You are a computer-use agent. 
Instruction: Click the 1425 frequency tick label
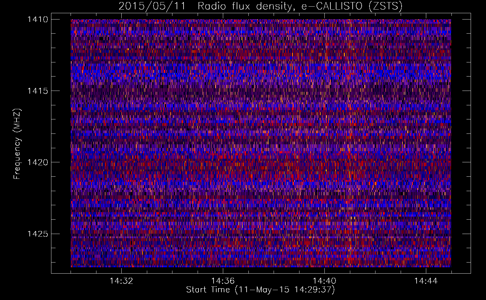38,234
